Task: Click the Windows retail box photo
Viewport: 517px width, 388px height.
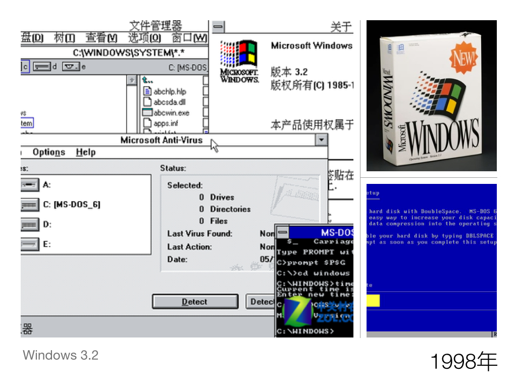Action: (x=431, y=96)
